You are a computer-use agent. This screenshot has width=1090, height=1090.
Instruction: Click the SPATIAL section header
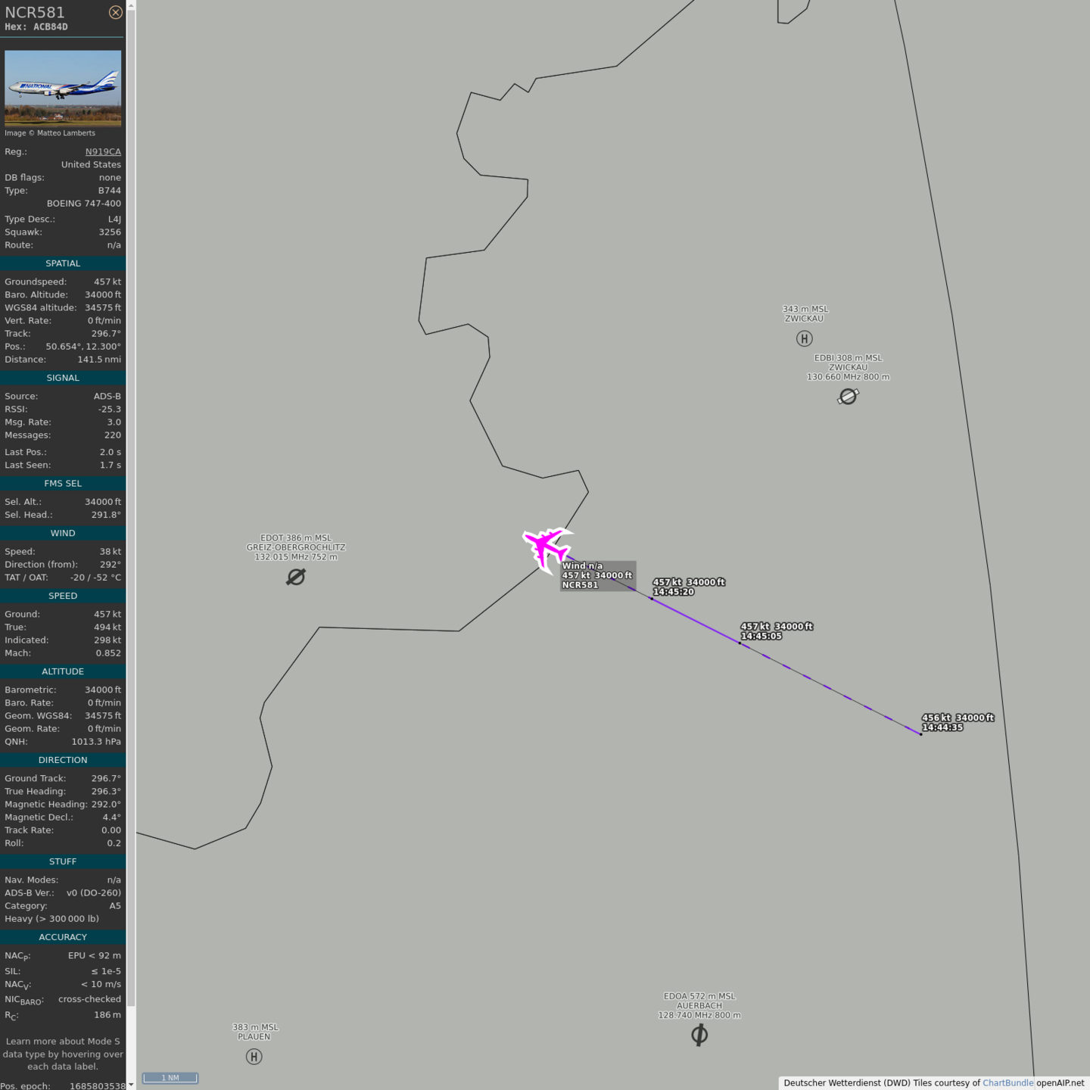coord(63,263)
